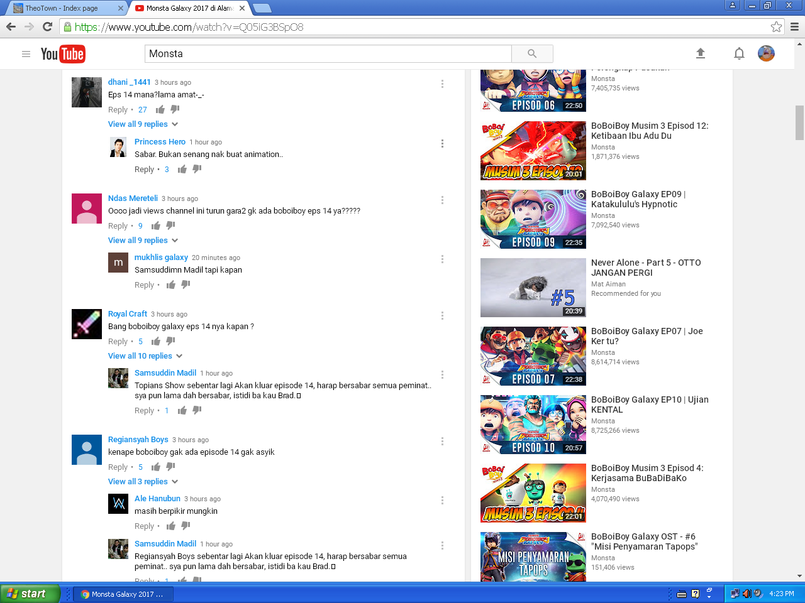This screenshot has height=603, width=805.
Task: Open options menu for Royal Craft's comment
Action: point(443,315)
